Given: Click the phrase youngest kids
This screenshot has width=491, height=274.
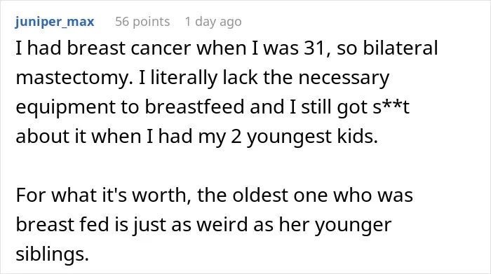Looking at the screenshot, I should click(312, 137).
